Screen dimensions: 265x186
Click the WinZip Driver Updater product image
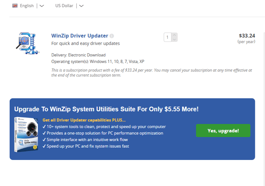[28, 44]
